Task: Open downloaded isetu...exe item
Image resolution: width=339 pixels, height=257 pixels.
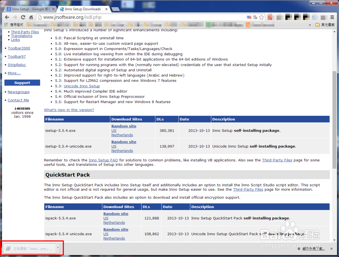Action: point(29,249)
